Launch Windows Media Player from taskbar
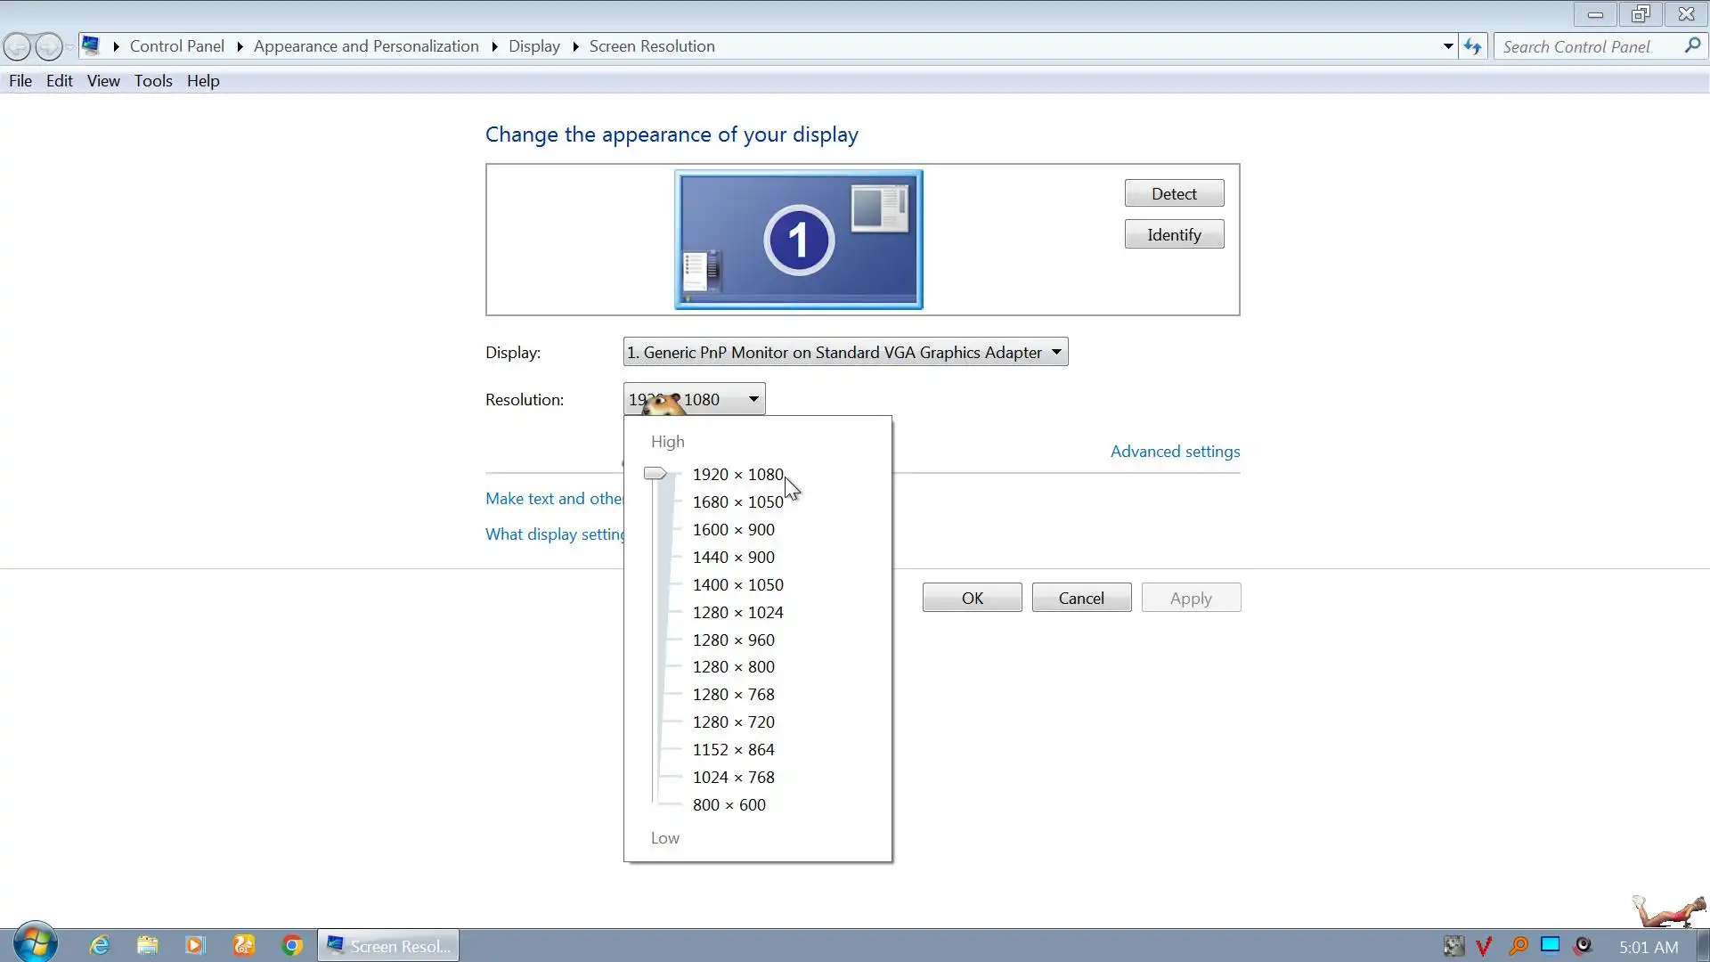 coord(195,945)
